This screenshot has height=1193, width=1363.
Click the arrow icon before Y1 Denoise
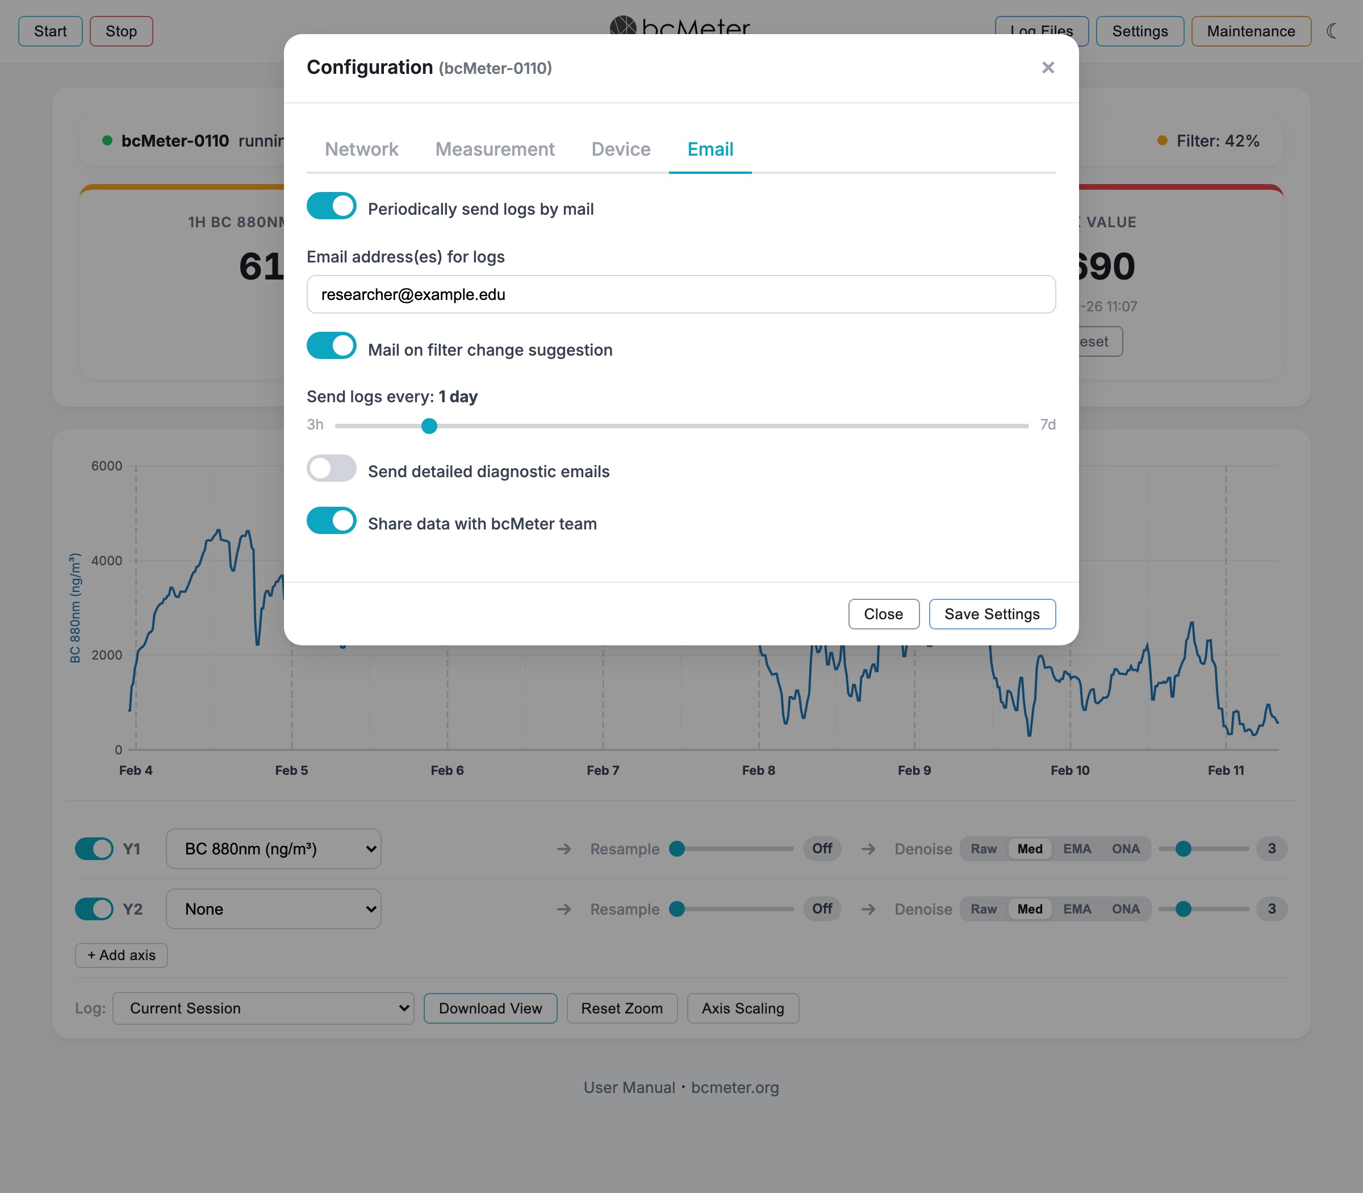(868, 849)
